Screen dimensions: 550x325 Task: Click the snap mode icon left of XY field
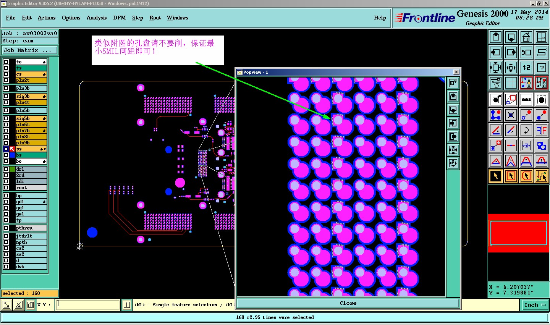(6, 305)
